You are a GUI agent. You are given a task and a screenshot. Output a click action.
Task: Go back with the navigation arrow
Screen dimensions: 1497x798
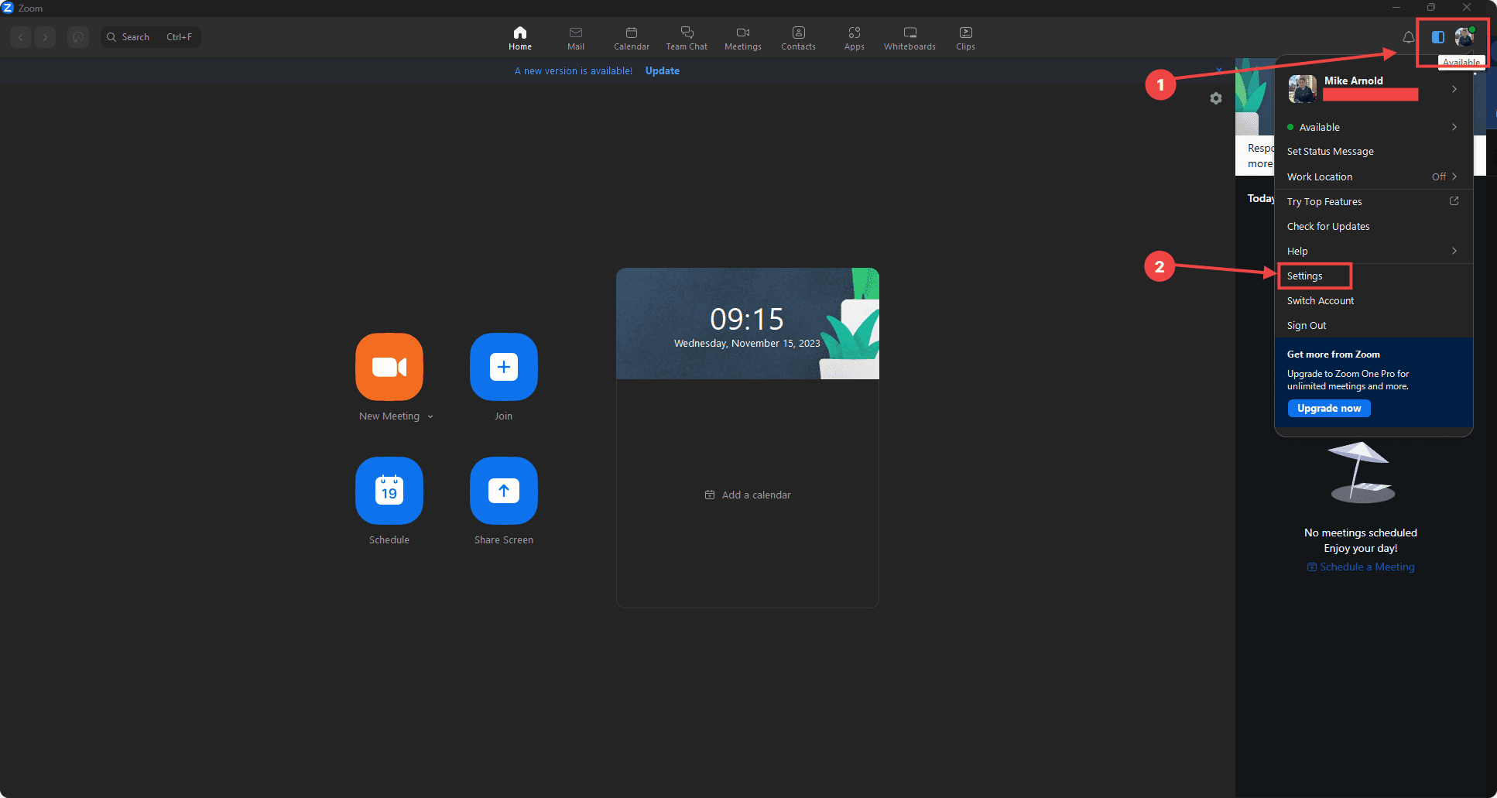click(21, 36)
